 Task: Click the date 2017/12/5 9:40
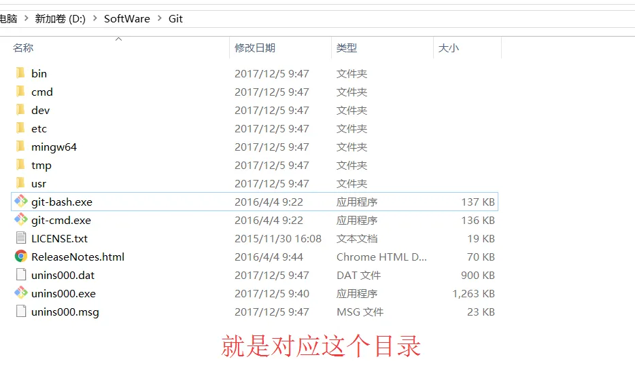[x=272, y=293]
